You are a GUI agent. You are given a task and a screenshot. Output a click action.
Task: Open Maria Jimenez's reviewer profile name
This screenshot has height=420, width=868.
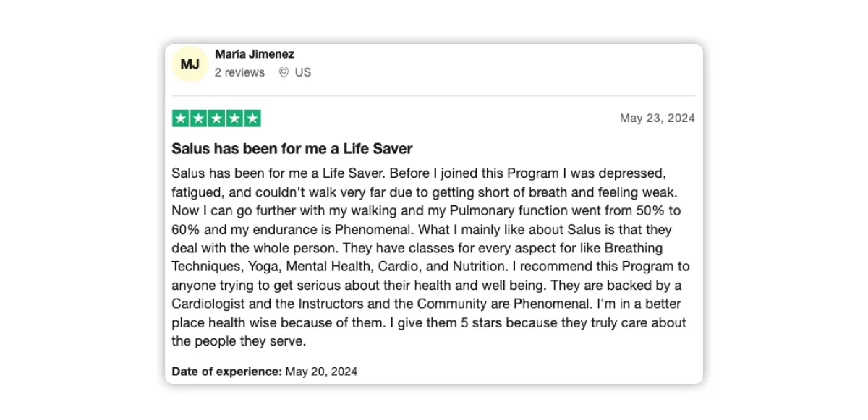point(255,54)
